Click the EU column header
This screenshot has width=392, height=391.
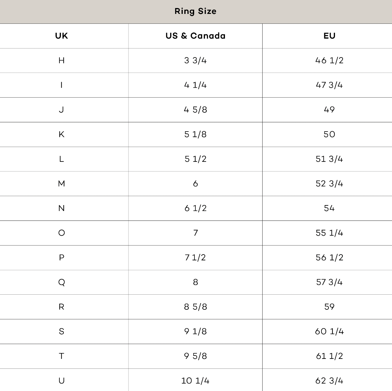point(329,36)
